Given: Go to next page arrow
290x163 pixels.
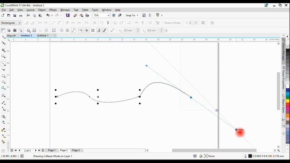Looking at the screenshot, I should tap(36, 150).
